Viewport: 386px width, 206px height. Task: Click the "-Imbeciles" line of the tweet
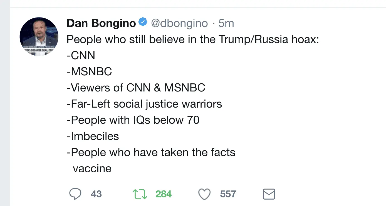tap(93, 136)
